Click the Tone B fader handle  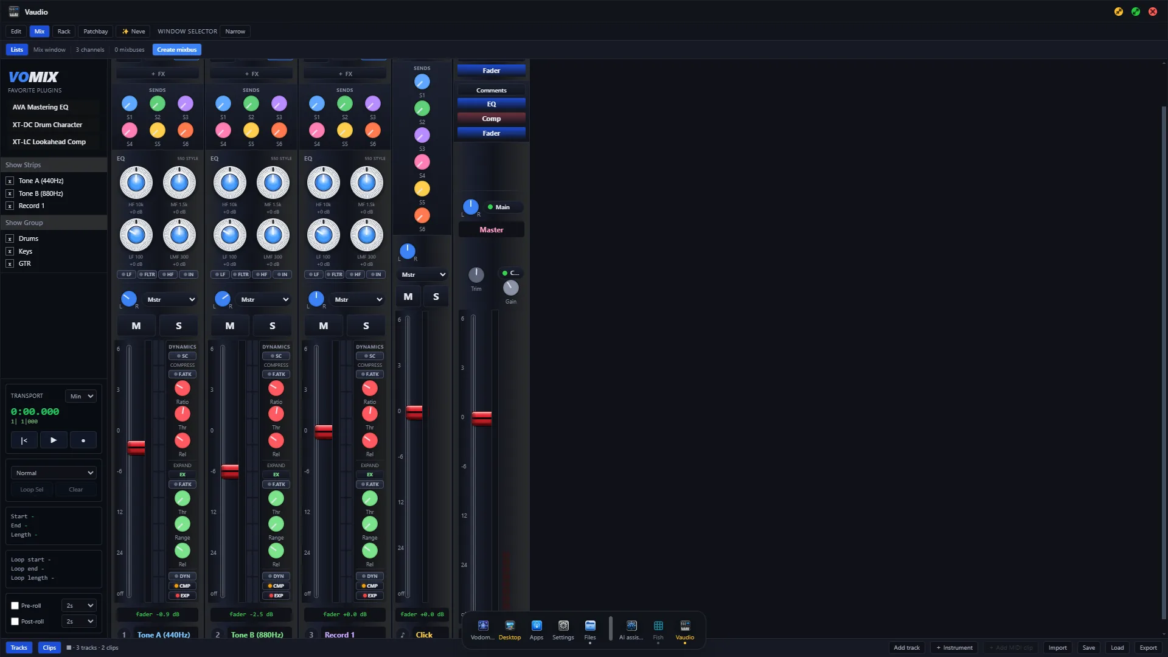(x=229, y=471)
